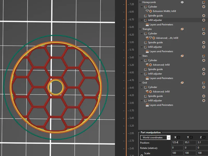Collapse the Honeycomb object tree
This screenshot has width=208, height=156.
click(x=140, y=2)
